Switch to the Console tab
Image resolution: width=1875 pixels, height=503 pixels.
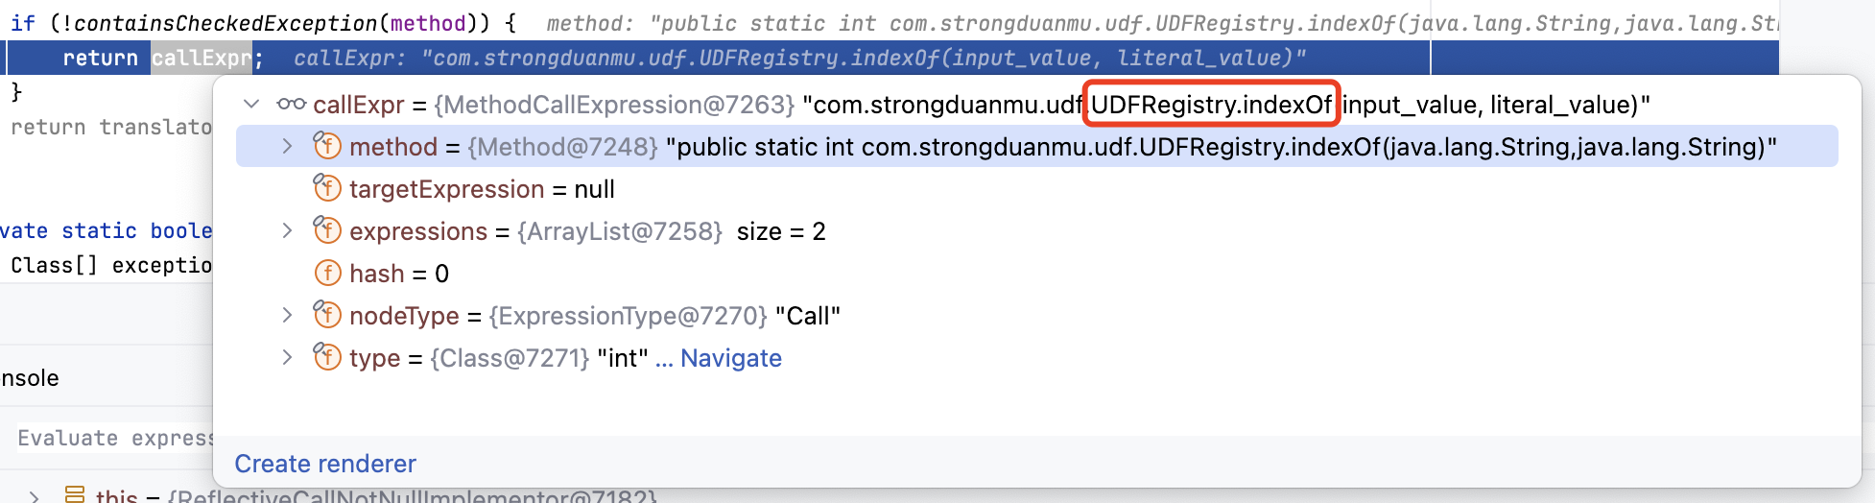[30, 378]
